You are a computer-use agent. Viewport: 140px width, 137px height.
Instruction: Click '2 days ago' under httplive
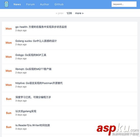coord(21,87)
